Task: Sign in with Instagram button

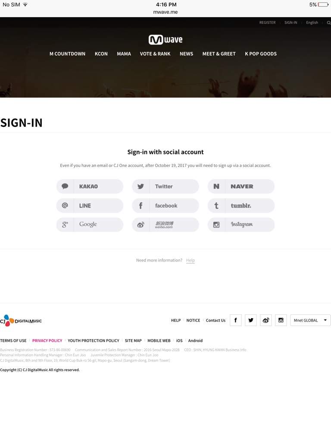Action: pyautogui.click(x=241, y=224)
